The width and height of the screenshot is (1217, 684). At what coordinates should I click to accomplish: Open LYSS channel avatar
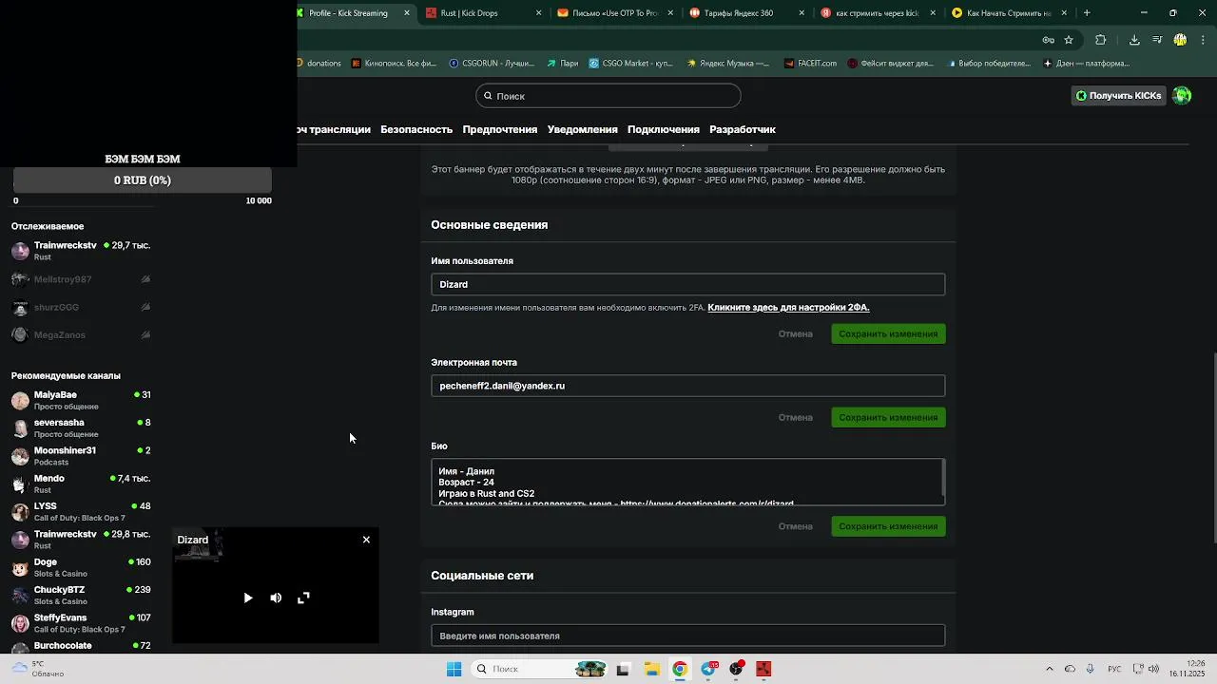(x=20, y=511)
